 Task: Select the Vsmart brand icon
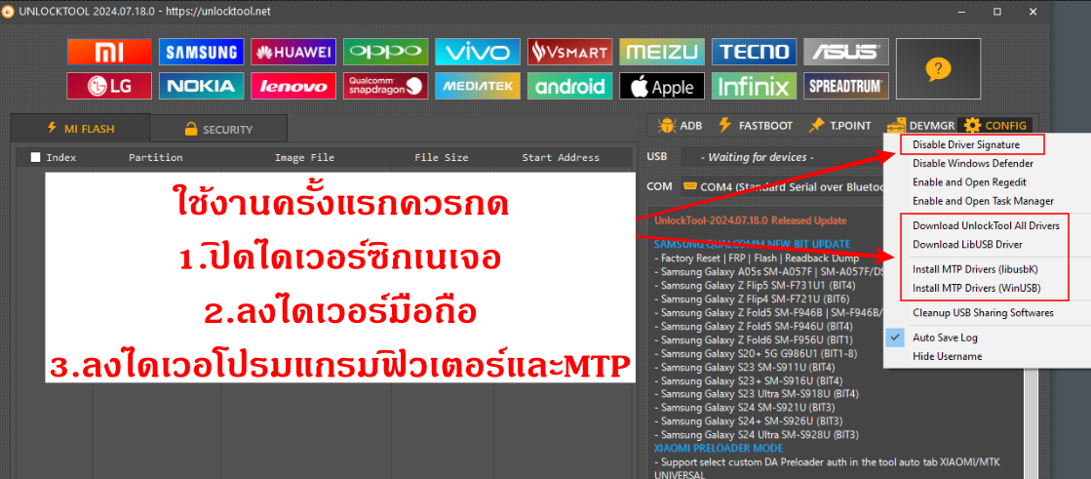569,52
